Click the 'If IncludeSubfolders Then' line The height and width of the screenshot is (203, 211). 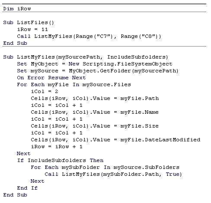click(60, 160)
